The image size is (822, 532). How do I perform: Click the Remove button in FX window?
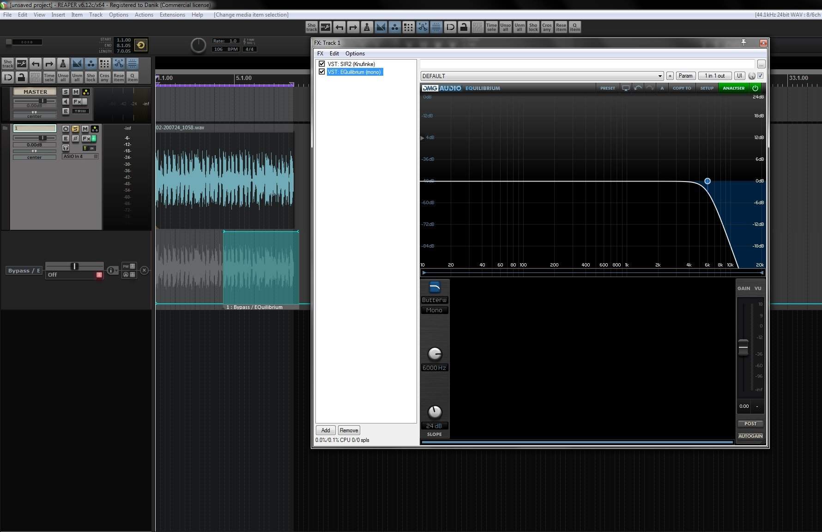[x=349, y=430]
